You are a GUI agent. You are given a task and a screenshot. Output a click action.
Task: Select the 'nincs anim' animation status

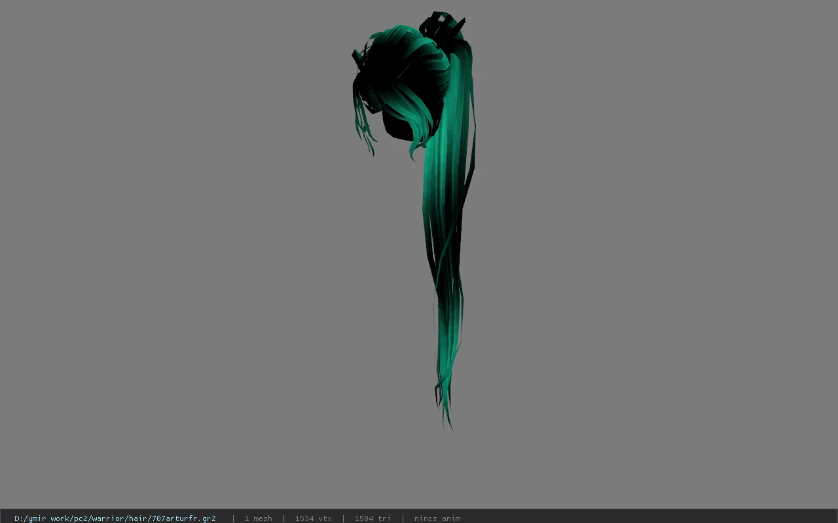[x=437, y=518]
